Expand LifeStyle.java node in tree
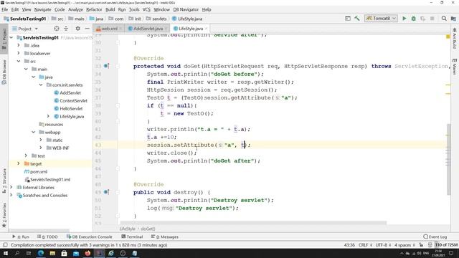Screen dimensions: 459x258 point(48,116)
